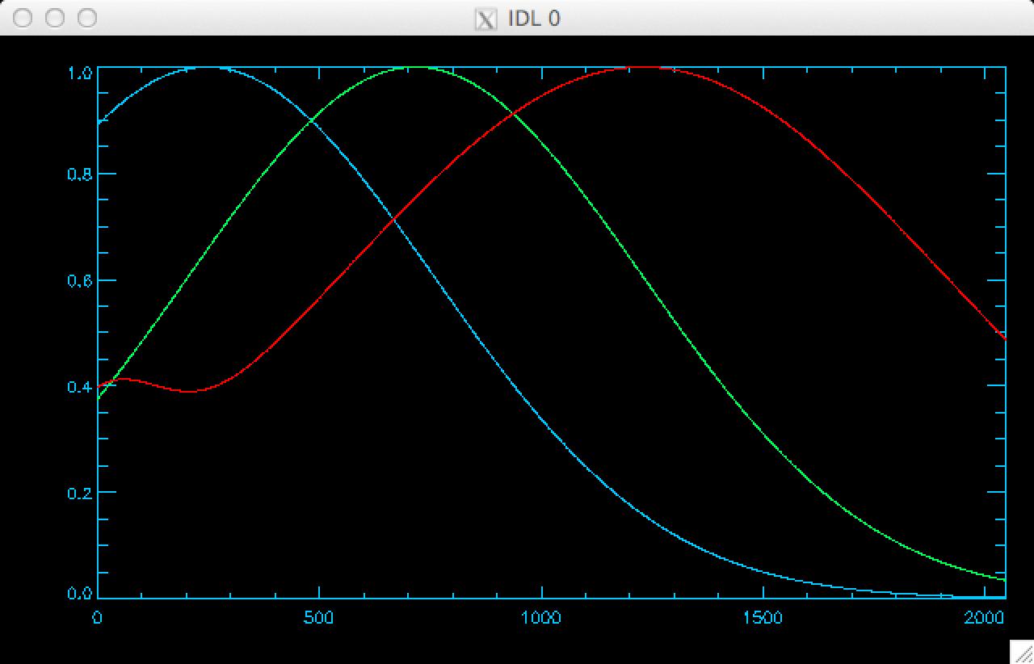1034x664 pixels.
Task: Click the x-axis label 1500
Action: [763, 618]
